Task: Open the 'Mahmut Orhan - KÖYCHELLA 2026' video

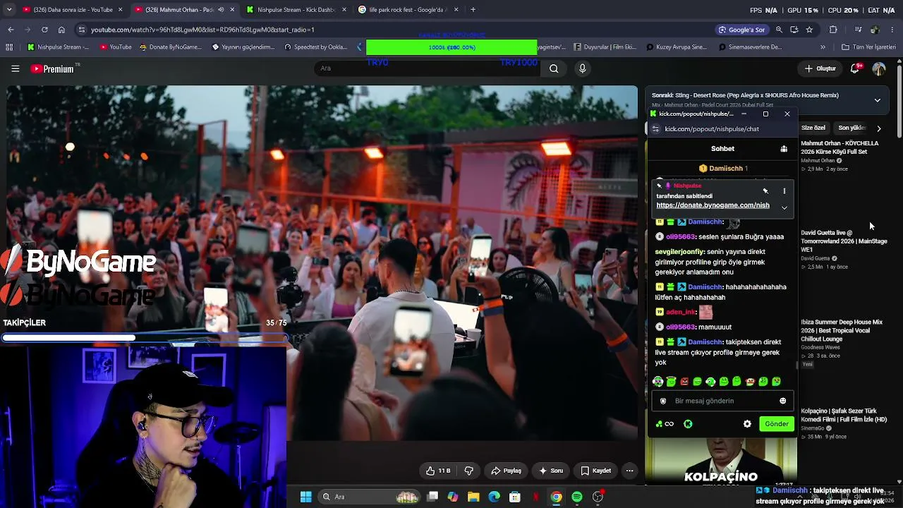Action: [x=840, y=147]
